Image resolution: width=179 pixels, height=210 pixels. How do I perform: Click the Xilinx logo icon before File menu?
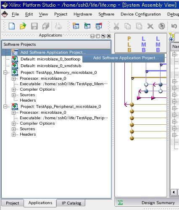click(5, 14)
